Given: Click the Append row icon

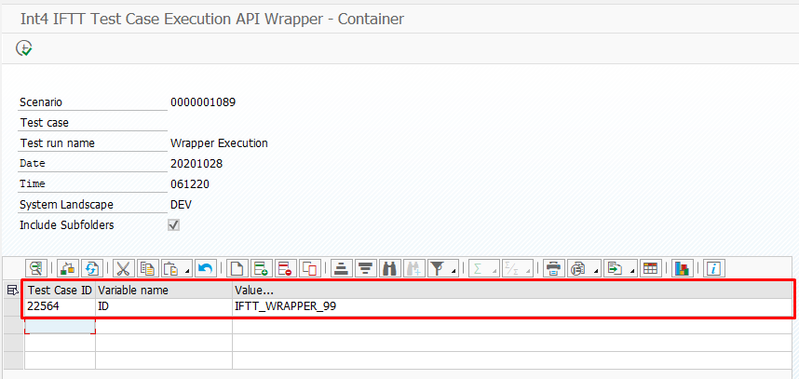Looking at the screenshot, I should point(262,268).
